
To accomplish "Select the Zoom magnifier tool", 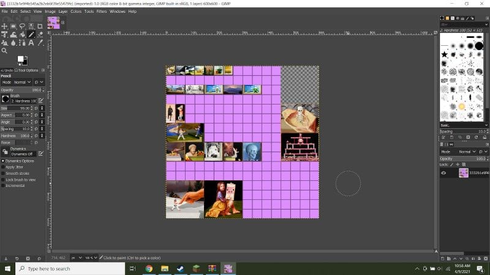I will (5, 51).
